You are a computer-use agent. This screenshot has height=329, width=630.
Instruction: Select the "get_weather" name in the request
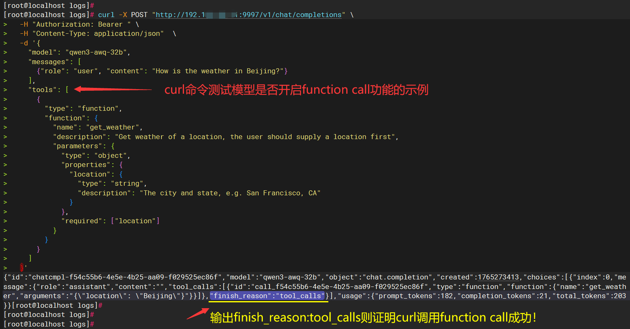112,127
